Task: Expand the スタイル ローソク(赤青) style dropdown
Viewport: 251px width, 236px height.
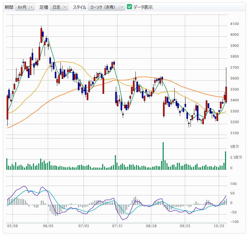Action: click(x=106, y=7)
